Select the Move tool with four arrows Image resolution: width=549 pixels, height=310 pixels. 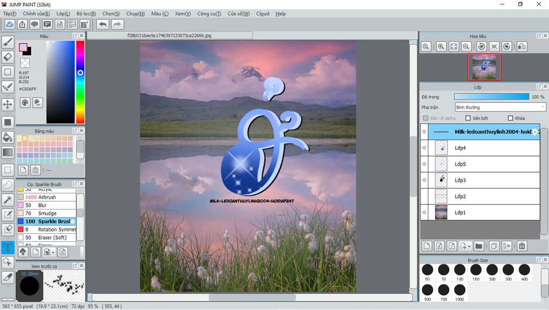8,104
